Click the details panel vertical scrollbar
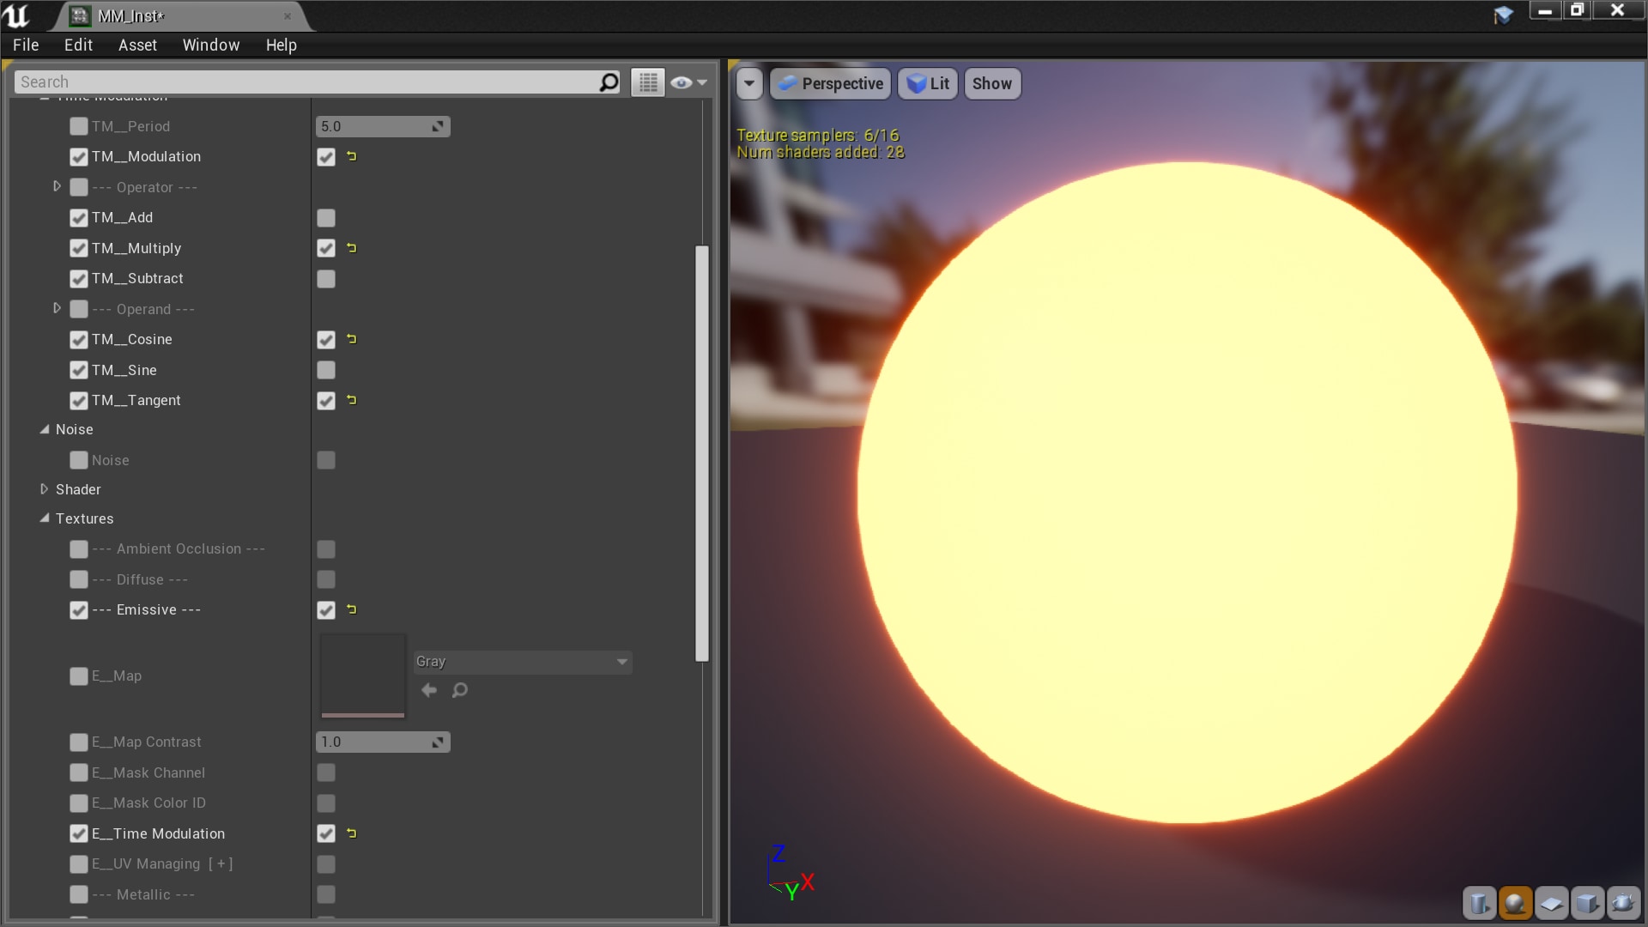 pyautogui.click(x=702, y=453)
